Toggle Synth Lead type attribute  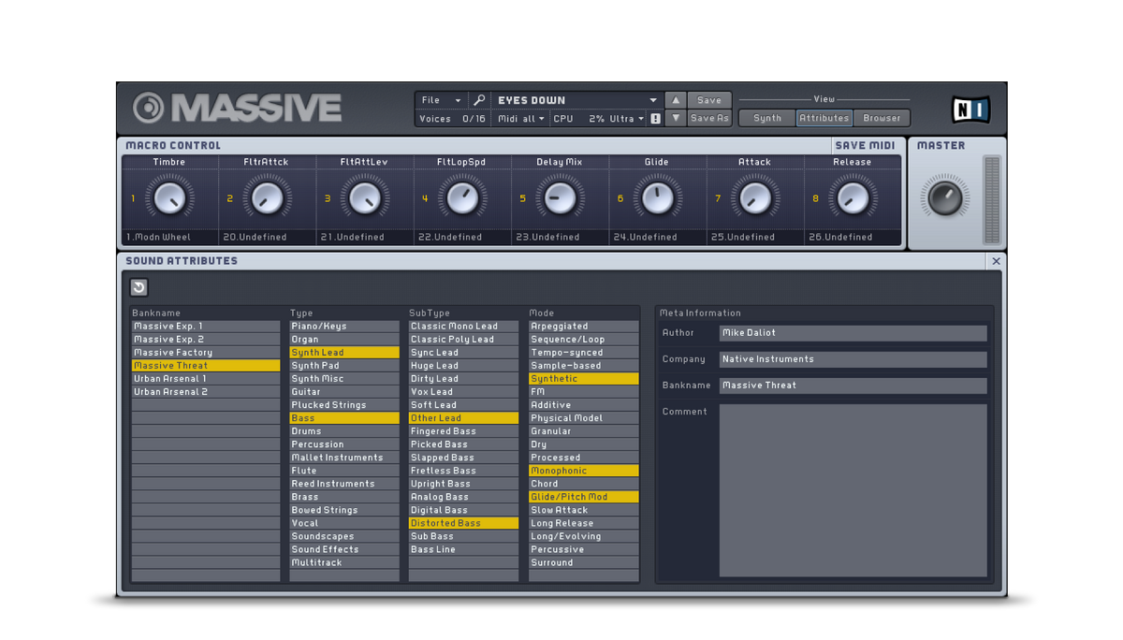pos(344,353)
